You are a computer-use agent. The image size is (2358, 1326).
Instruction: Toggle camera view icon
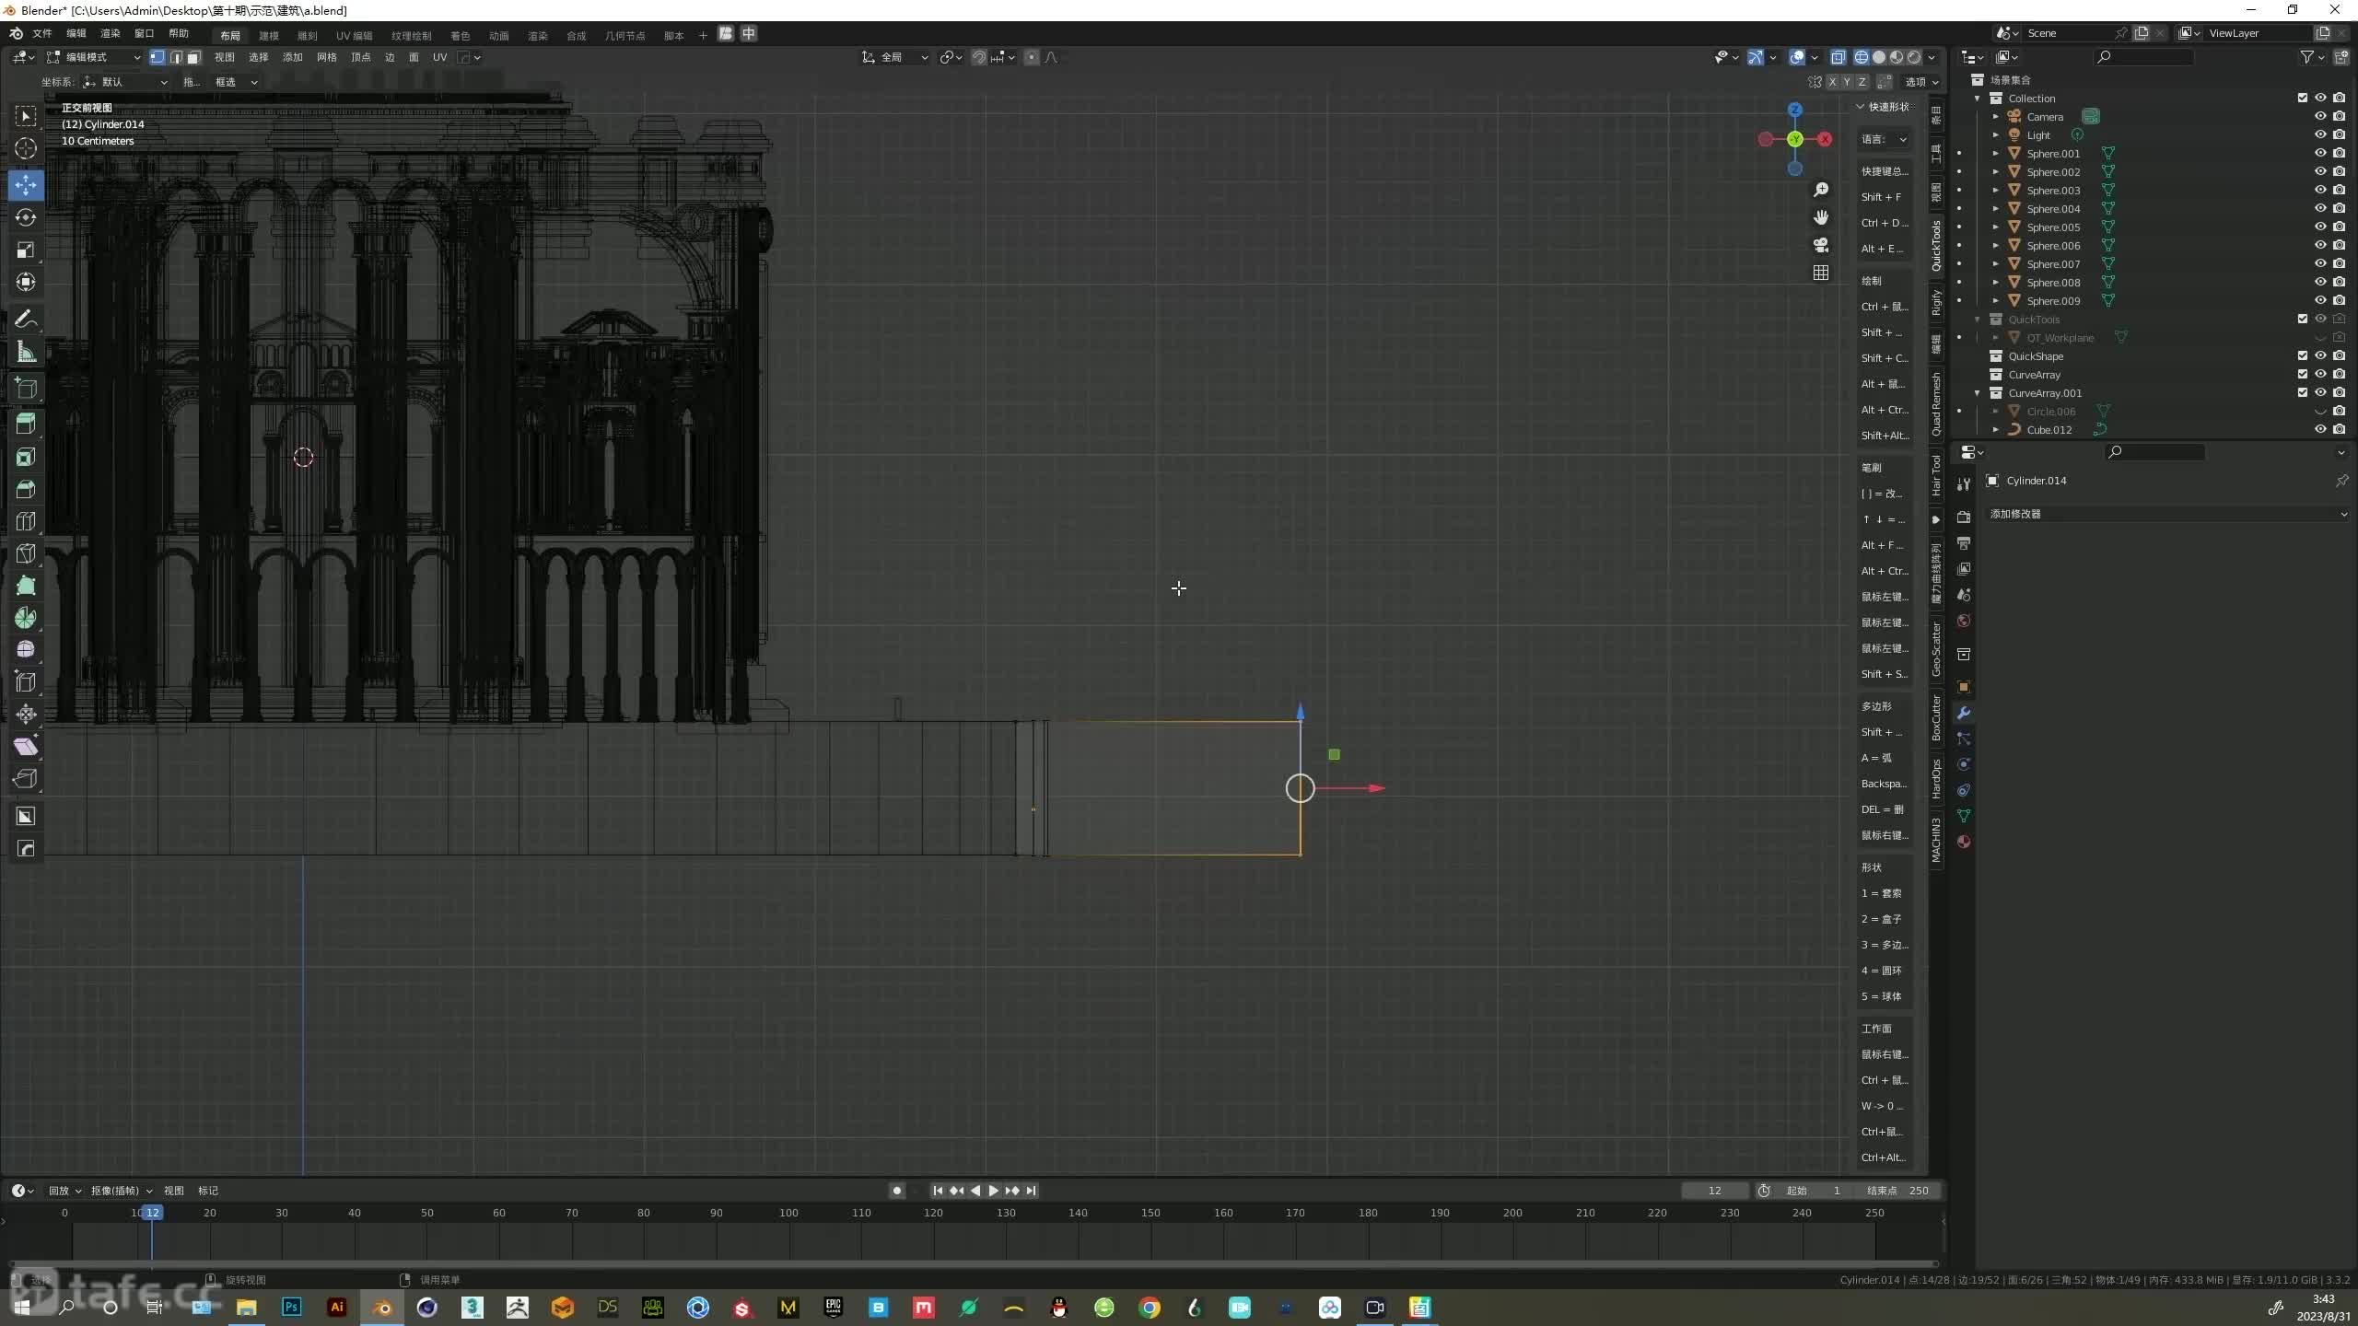coord(1821,245)
